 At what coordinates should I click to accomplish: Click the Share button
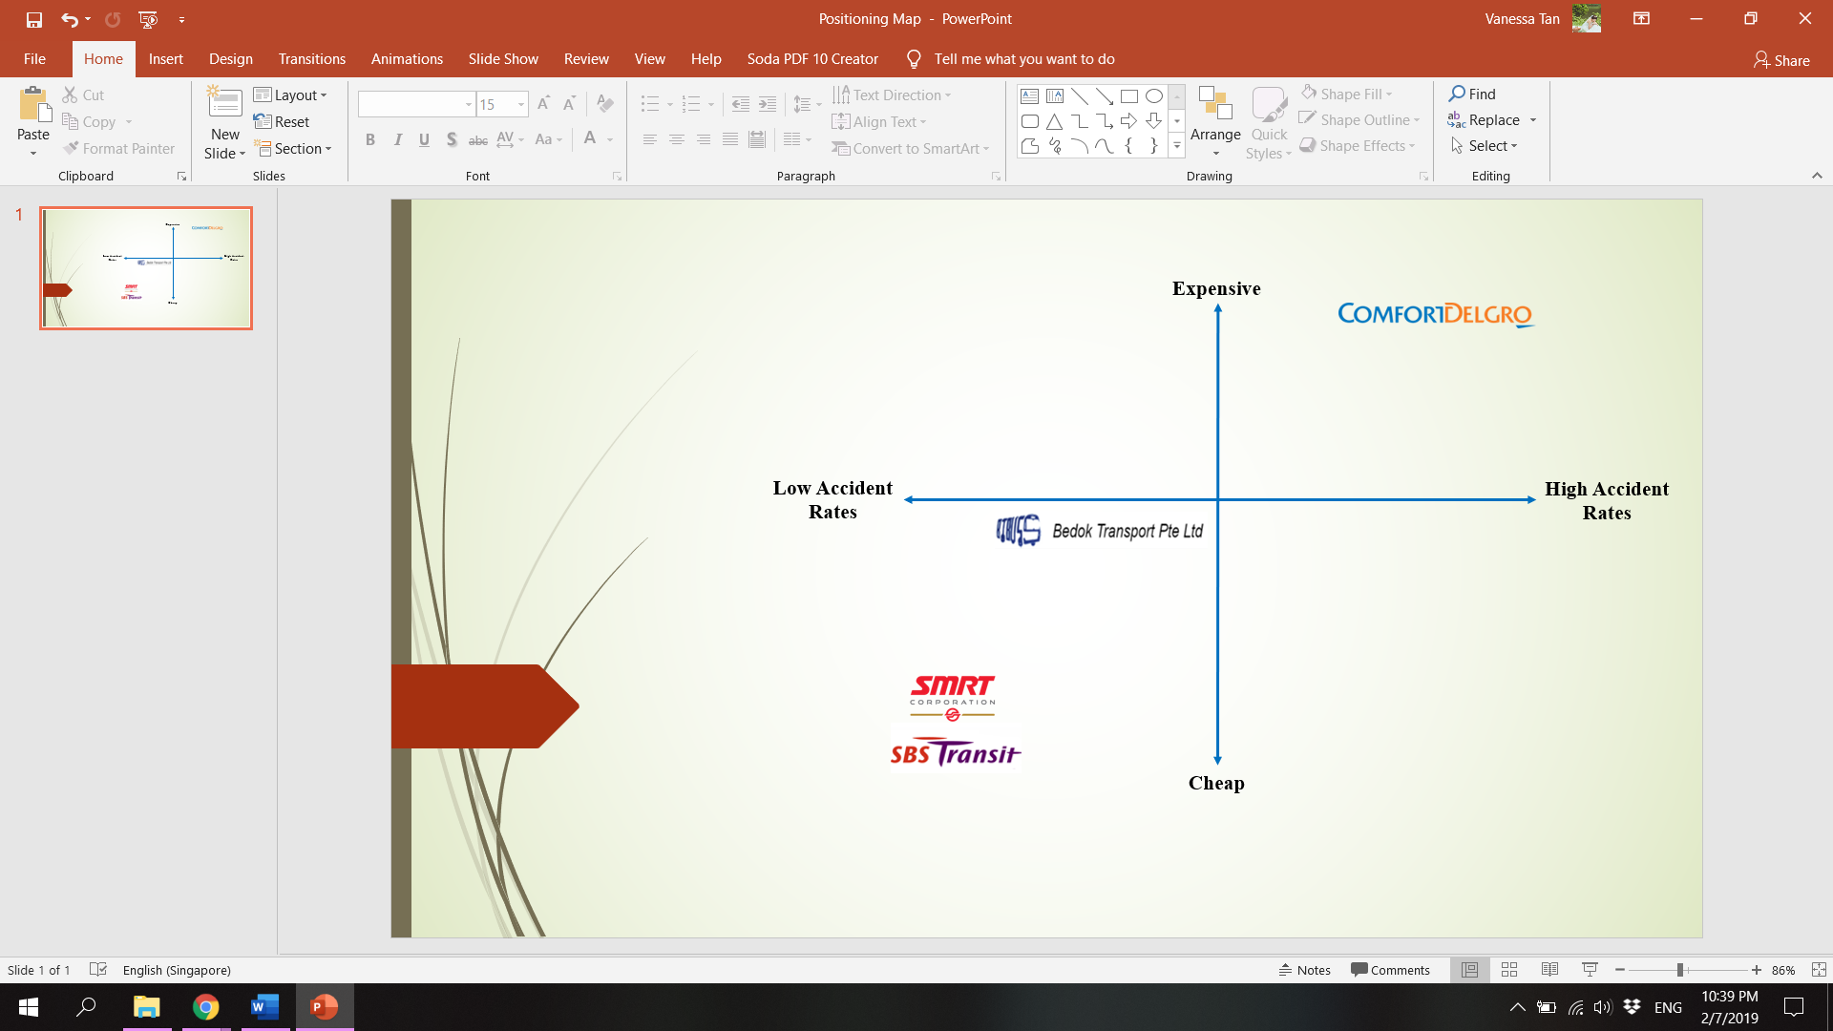[1781, 60]
